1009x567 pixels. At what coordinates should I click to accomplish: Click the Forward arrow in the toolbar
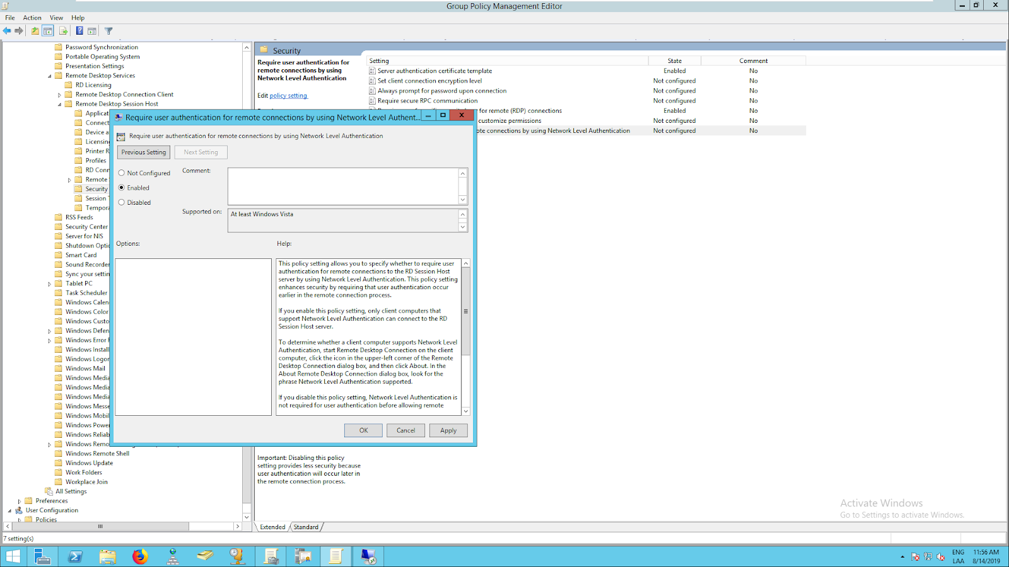19,31
